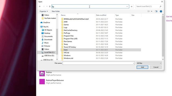This screenshot has width=172, height=96.
Task: Select the Temp folder icon
Action: pyautogui.click(x=62, y=44)
